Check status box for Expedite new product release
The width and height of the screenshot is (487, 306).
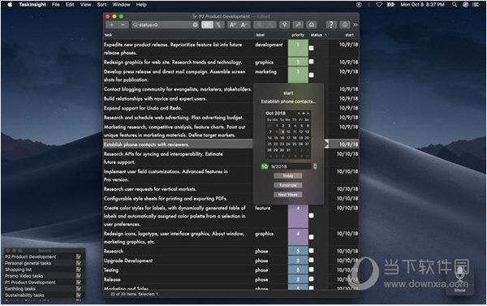pos(311,48)
